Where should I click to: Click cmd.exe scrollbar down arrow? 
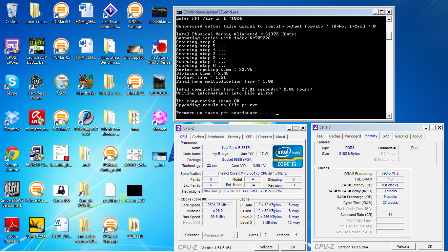[389, 116]
